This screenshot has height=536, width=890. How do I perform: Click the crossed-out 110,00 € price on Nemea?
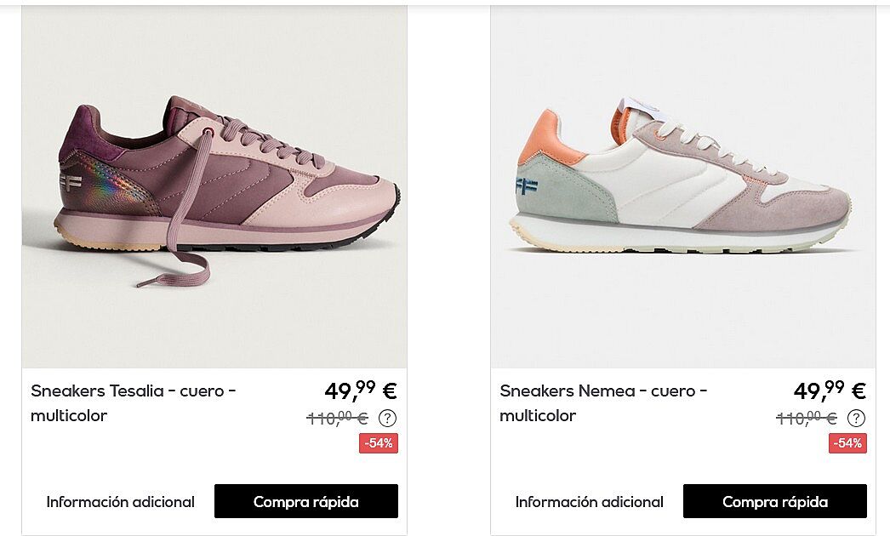[806, 419]
